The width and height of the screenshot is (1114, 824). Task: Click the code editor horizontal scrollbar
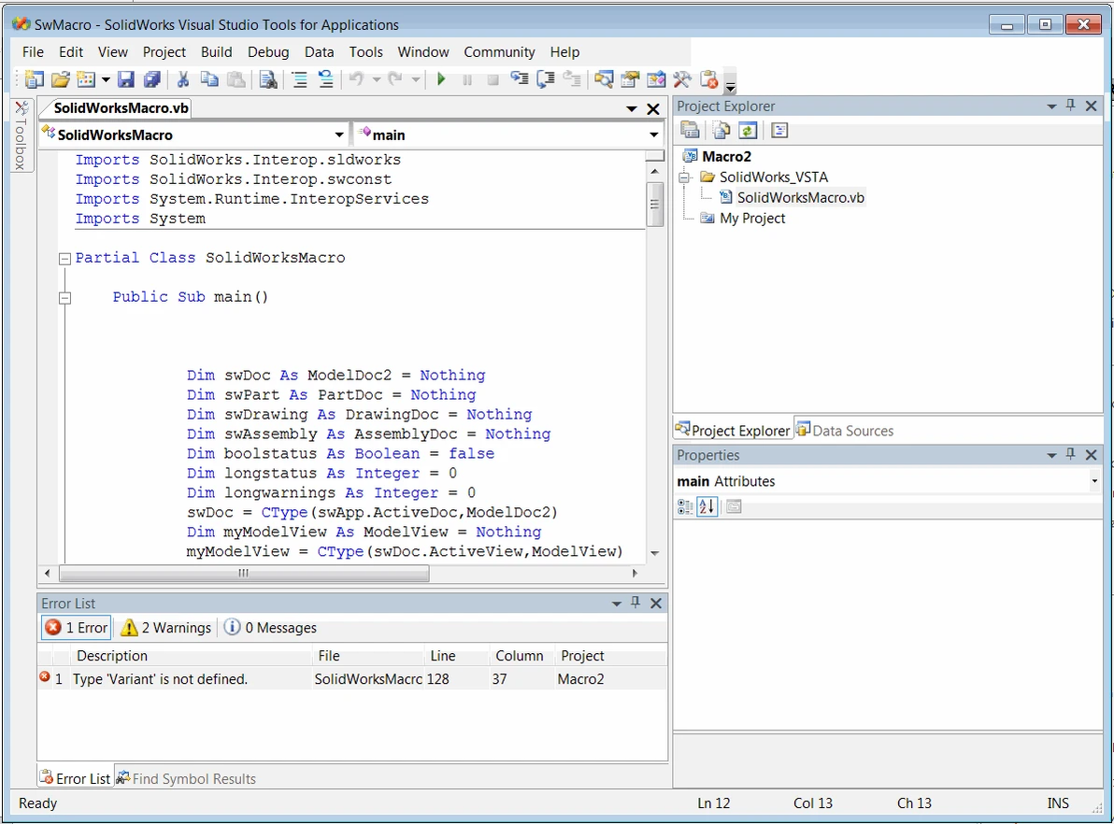243,573
